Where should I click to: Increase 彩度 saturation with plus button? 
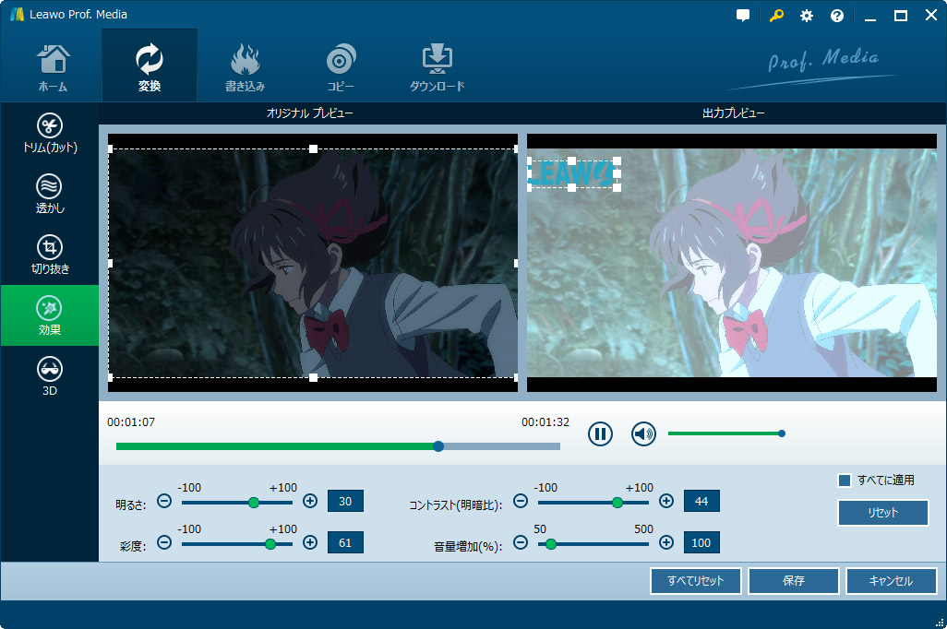(310, 542)
